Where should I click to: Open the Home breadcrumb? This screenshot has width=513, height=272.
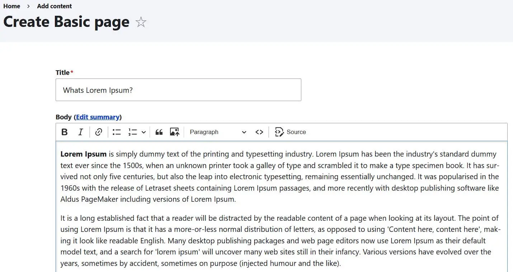(11, 6)
